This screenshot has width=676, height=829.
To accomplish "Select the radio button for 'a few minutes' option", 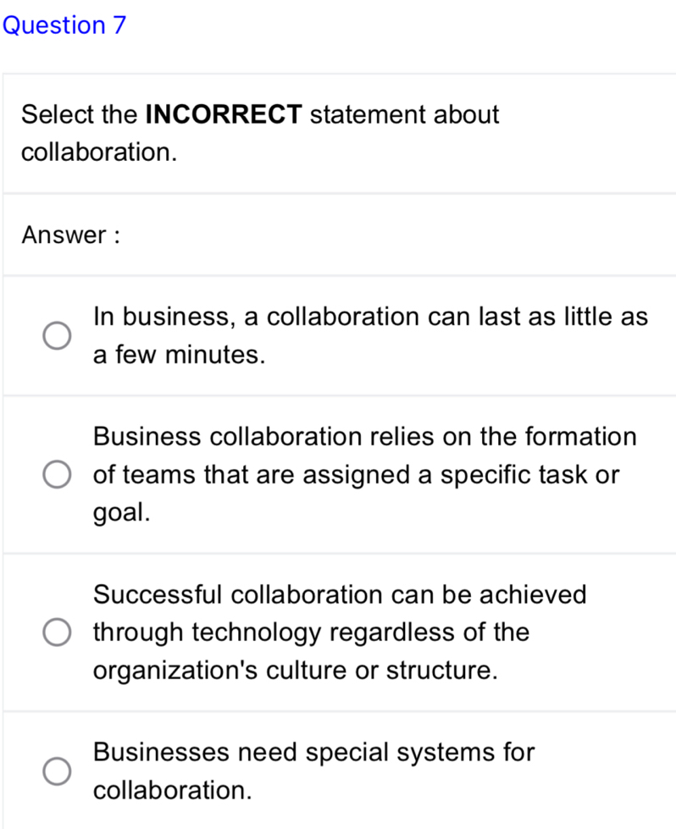I will click(x=58, y=335).
